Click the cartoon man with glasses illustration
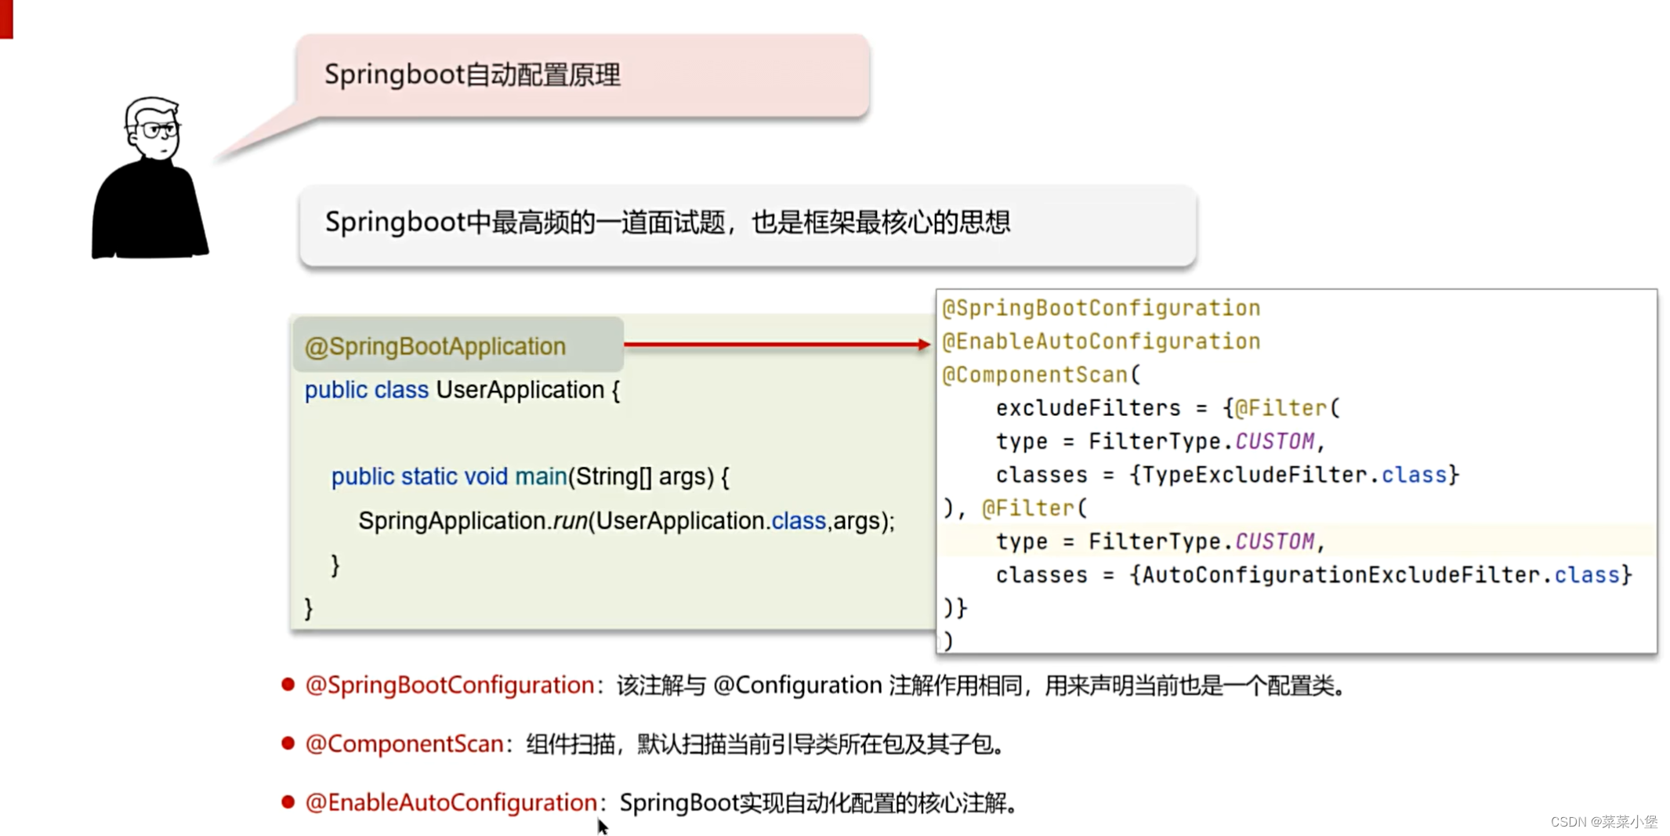This screenshot has width=1670, height=836. (x=150, y=178)
